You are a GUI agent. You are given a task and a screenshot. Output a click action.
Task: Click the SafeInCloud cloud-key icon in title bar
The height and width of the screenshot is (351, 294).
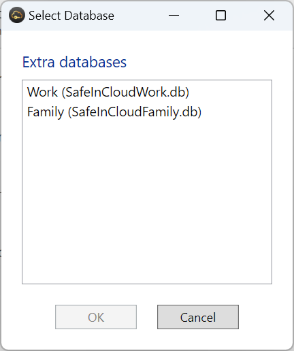(x=17, y=15)
